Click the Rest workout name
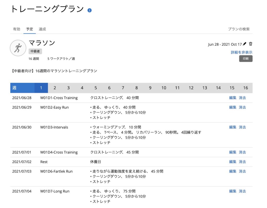The width and height of the screenshot is (267, 208). pyautogui.click(x=44, y=162)
